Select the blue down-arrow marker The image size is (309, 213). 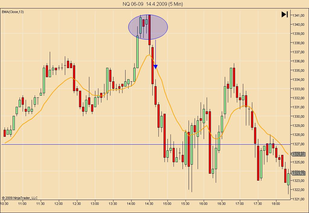155,67
